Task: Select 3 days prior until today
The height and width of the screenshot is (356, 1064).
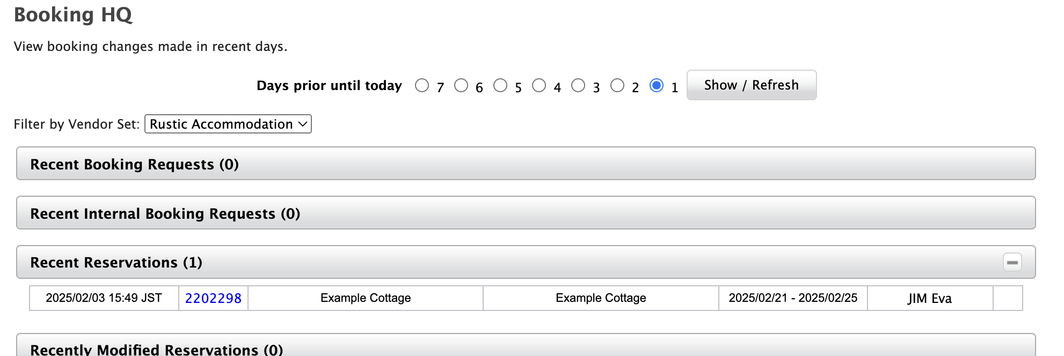Action: click(578, 86)
